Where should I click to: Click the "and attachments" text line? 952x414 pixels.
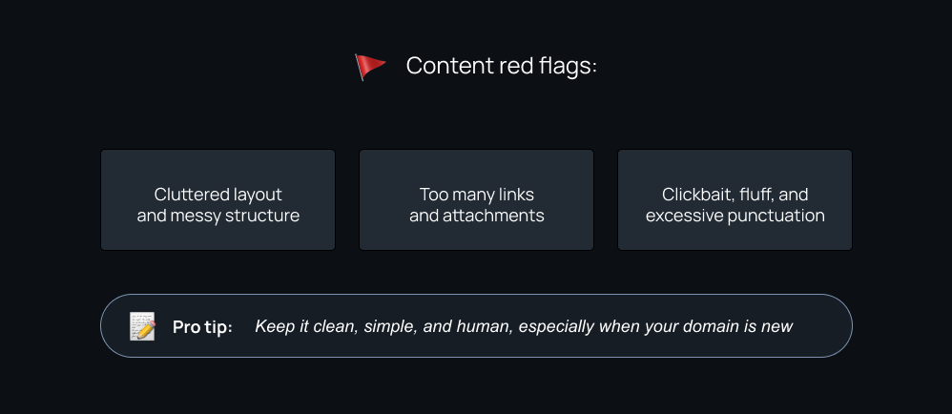pos(476,216)
